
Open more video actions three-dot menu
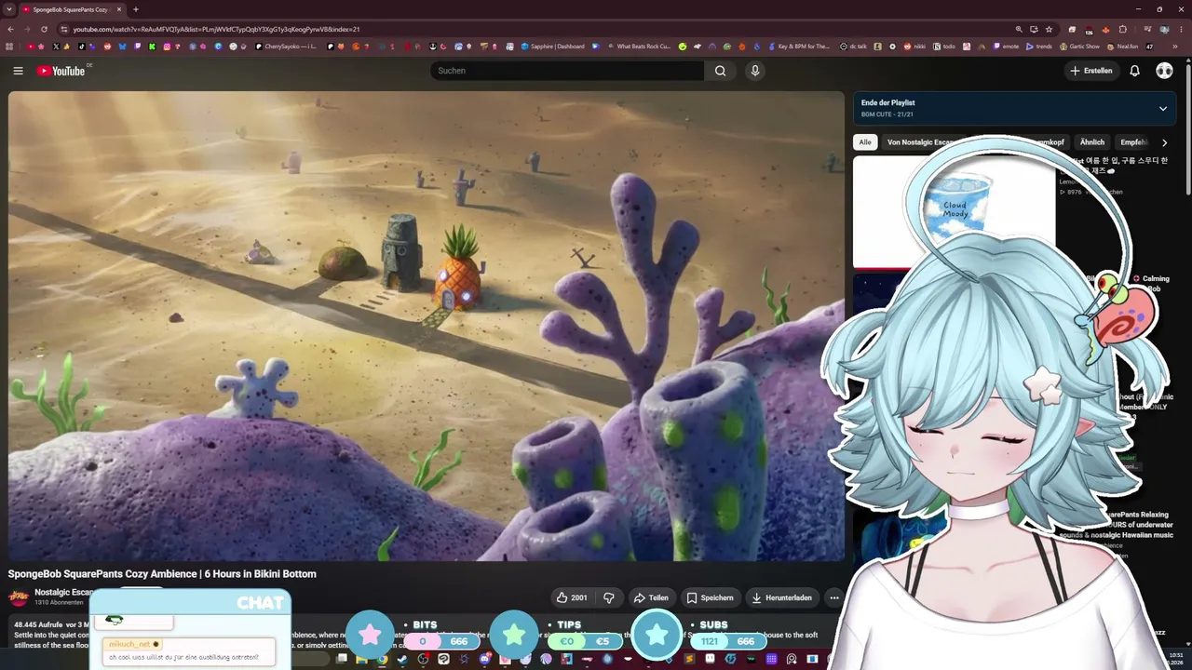coord(834,597)
